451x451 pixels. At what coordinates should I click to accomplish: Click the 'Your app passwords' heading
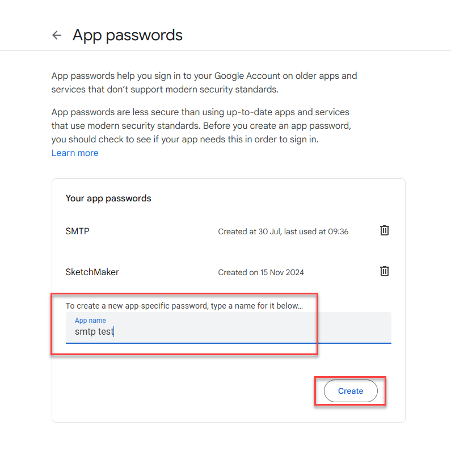click(108, 199)
